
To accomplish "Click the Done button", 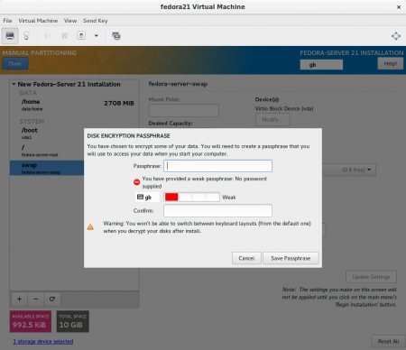I will point(15,64).
